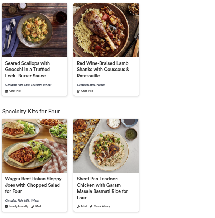Select the lamb shank with couscous photo

point(106,30)
